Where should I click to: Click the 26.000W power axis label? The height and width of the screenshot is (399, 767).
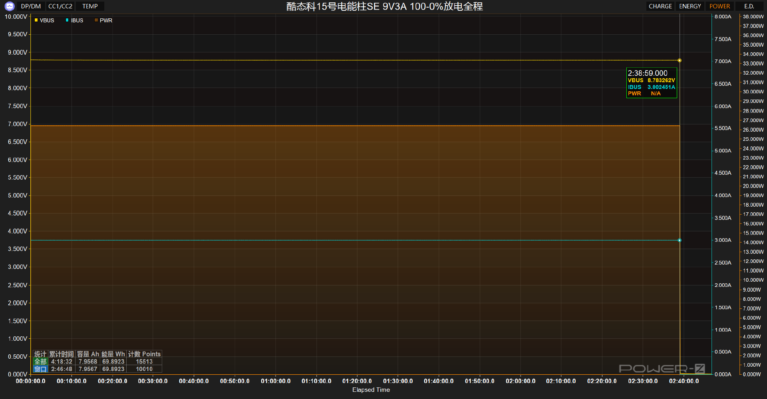753,130
